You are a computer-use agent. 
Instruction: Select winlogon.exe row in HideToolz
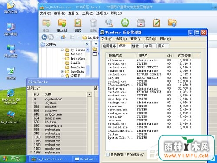58,114
